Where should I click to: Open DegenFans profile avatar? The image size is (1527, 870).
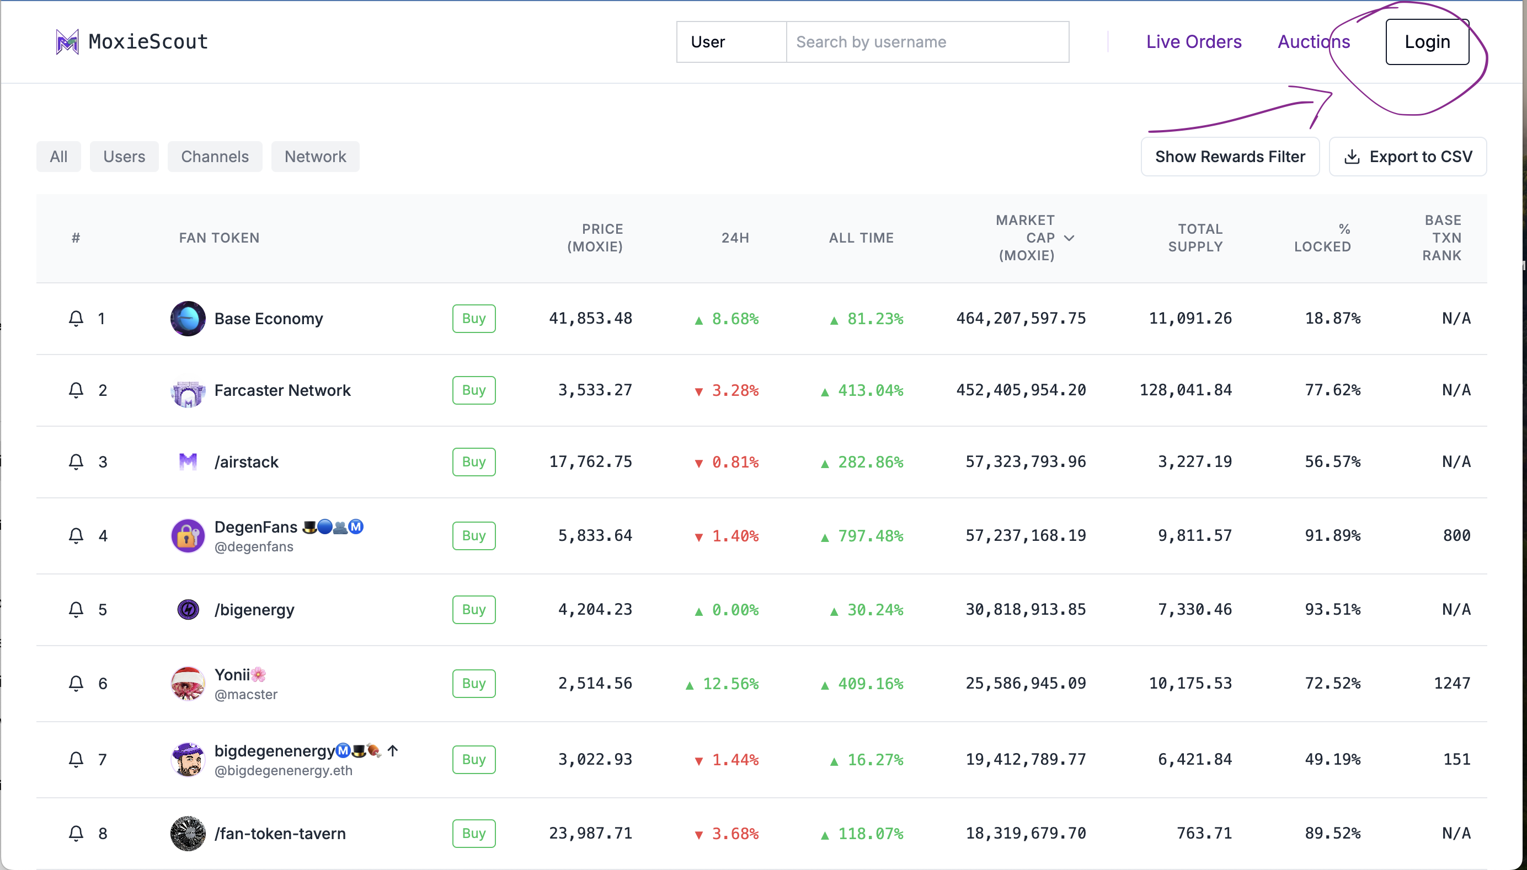coord(188,535)
